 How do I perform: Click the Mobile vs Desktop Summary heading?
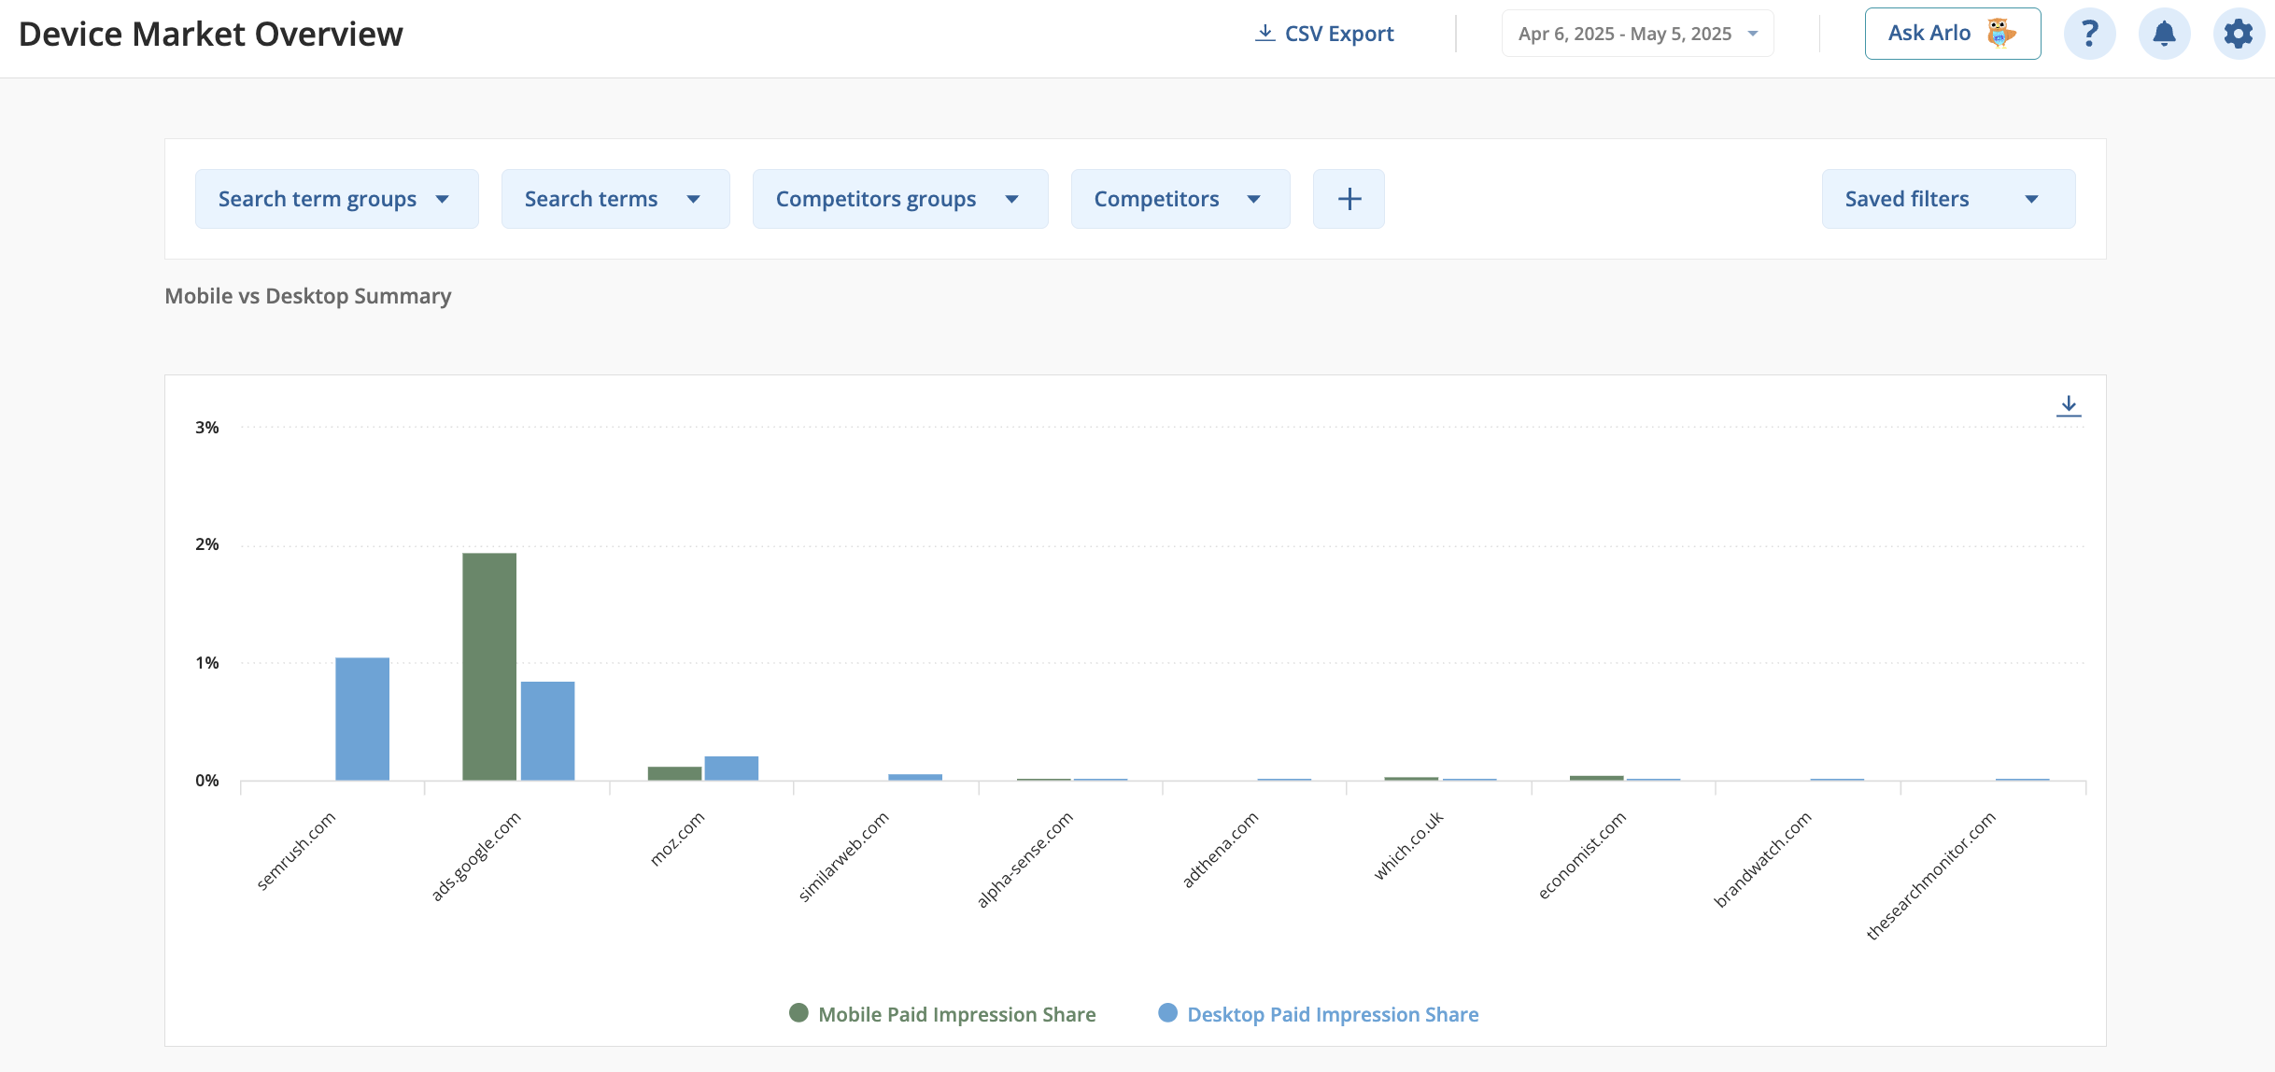308,296
